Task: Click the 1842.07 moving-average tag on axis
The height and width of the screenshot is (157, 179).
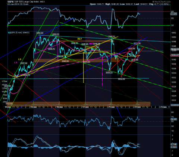Action: (x=175, y=55)
